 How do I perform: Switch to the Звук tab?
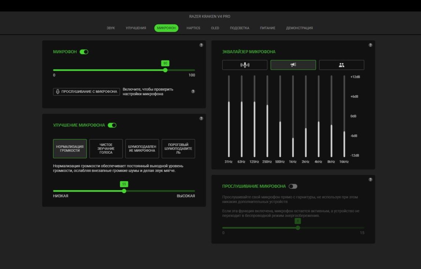111,28
